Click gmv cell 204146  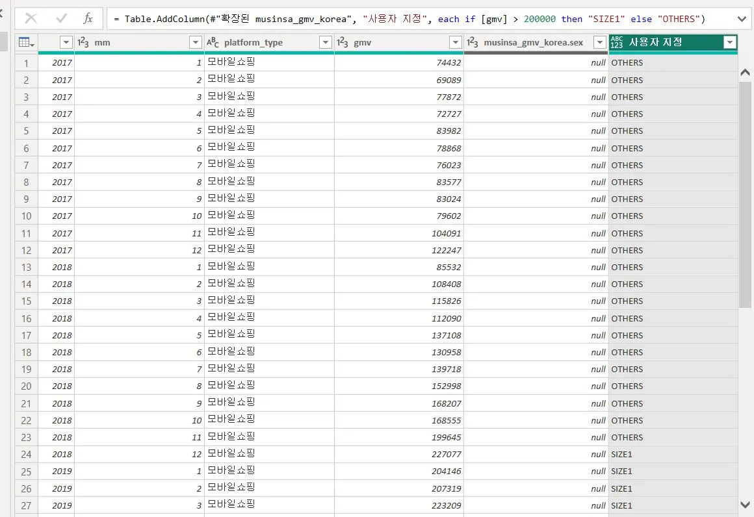tap(399, 472)
